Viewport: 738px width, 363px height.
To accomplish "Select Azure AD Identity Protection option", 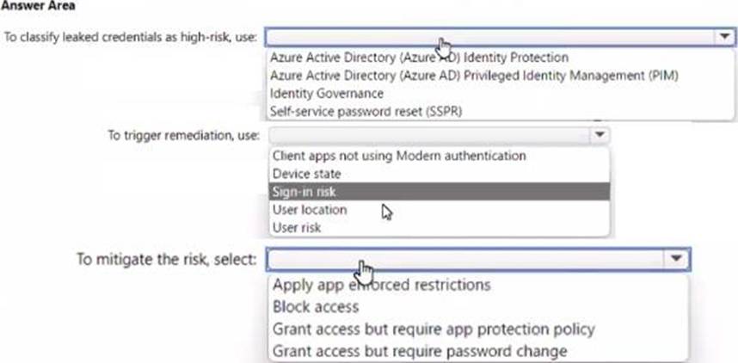I will coord(419,58).
